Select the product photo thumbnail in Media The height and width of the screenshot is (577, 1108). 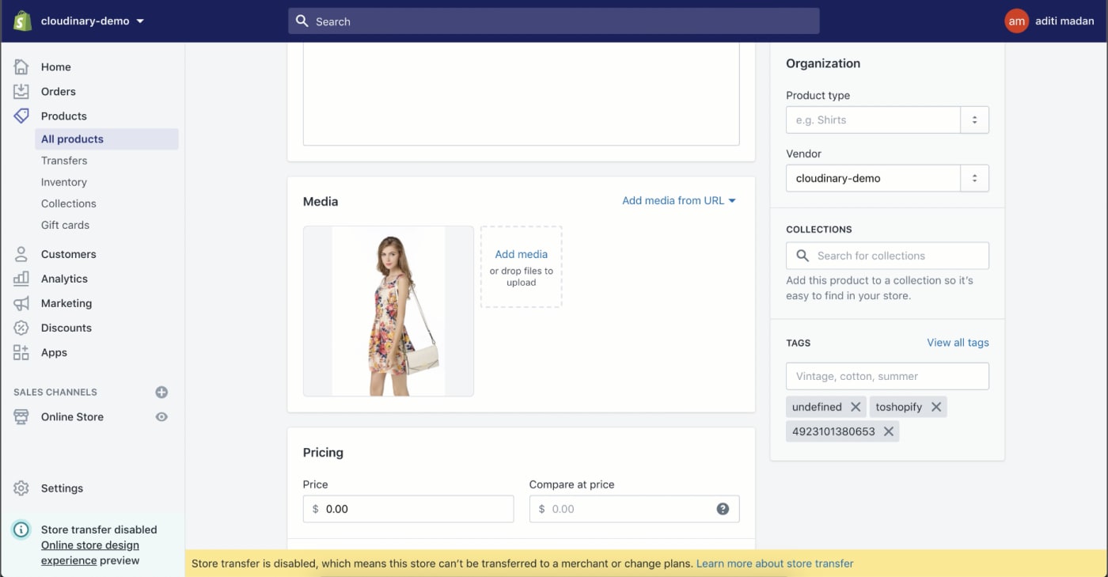pyautogui.click(x=388, y=310)
